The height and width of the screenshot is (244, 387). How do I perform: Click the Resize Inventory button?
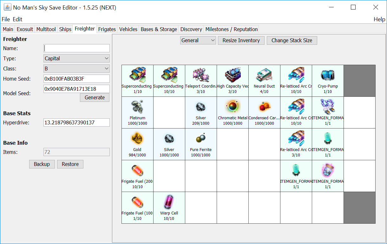pos(241,40)
